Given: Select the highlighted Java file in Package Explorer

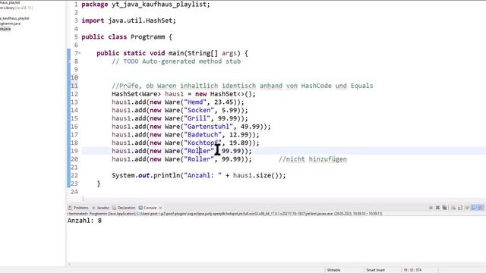Looking at the screenshot, I should coord(5,29).
